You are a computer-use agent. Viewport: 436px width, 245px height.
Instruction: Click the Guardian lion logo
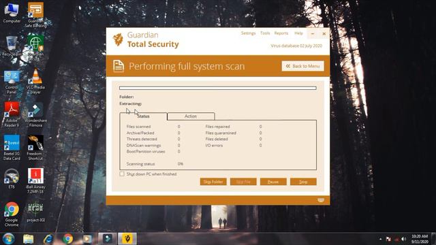point(118,39)
